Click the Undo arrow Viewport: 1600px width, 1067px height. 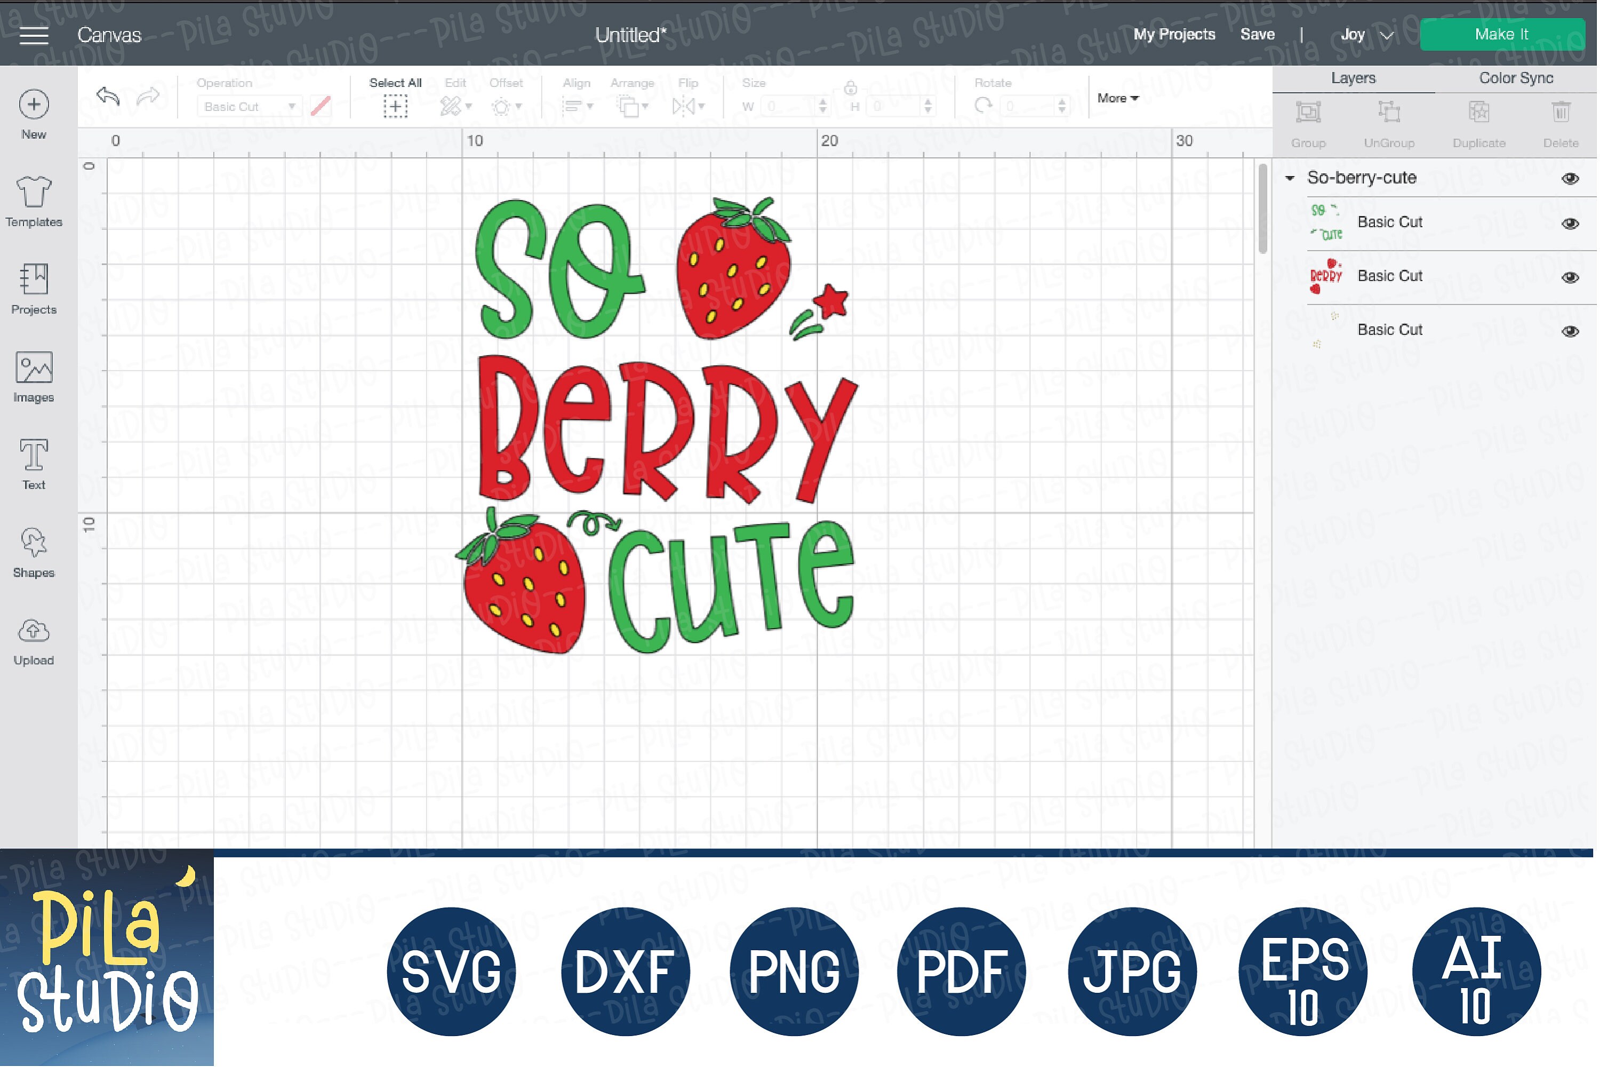[108, 97]
